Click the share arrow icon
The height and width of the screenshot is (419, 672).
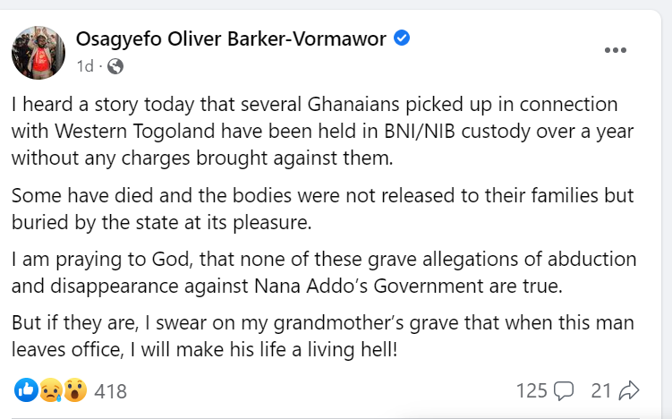(x=628, y=390)
